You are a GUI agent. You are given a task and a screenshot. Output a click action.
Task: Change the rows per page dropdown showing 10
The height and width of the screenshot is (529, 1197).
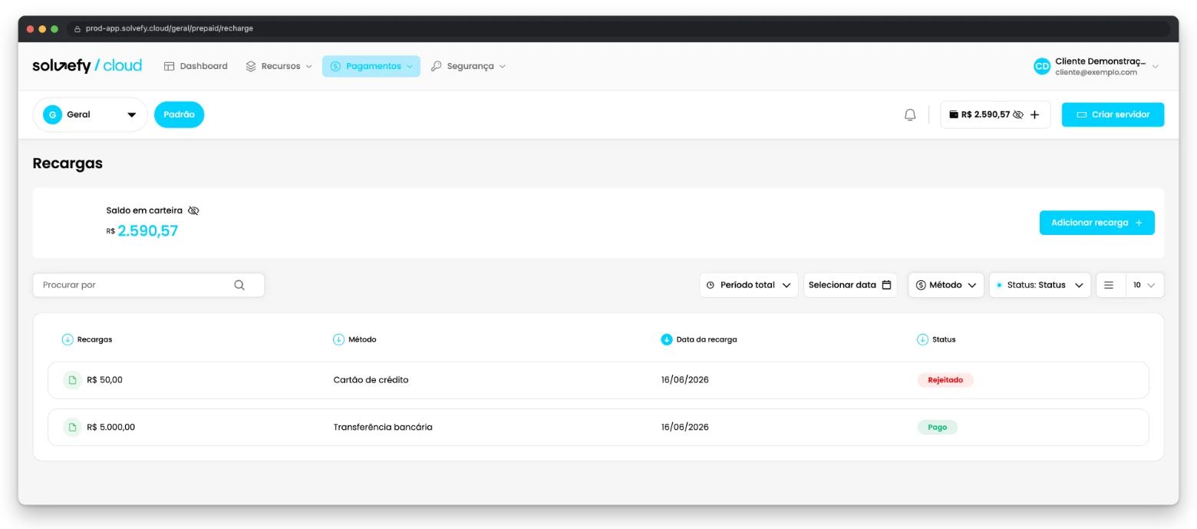tap(1144, 285)
